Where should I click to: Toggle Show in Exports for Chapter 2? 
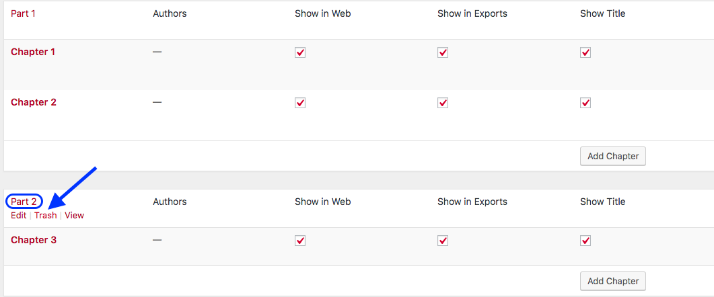click(443, 103)
